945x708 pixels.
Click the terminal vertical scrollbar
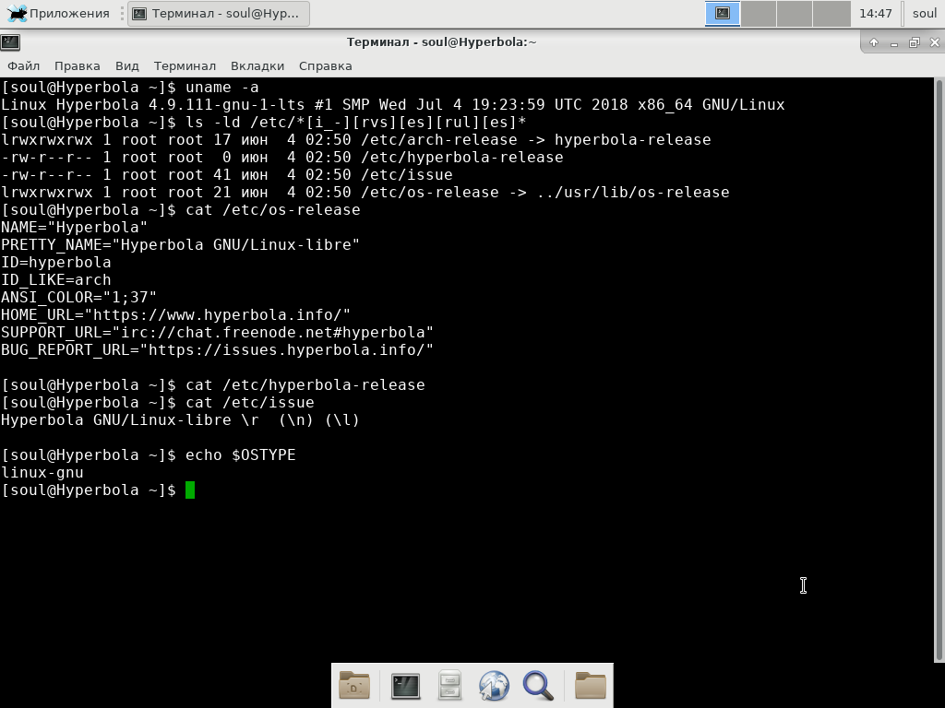[x=939, y=370]
